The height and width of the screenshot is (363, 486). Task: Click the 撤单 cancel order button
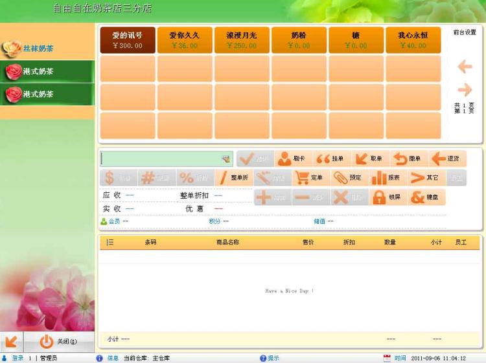click(x=409, y=159)
